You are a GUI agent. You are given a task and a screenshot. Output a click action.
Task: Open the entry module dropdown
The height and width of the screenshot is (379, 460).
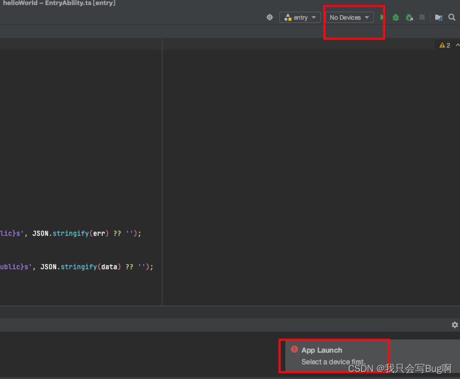pyautogui.click(x=300, y=17)
